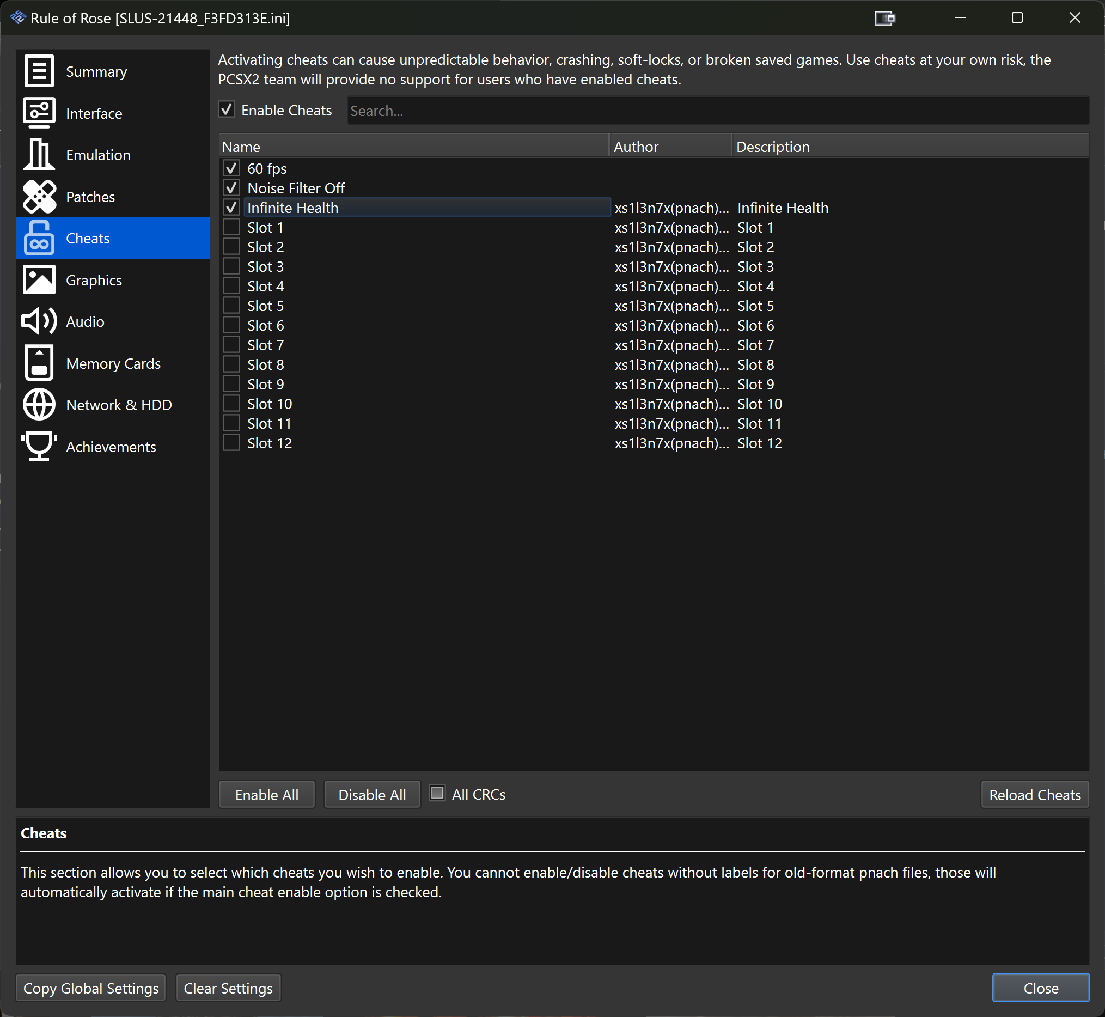Click the Achievements trophy icon
This screenshot has height=1017, width=1105.
click(39, 446)
